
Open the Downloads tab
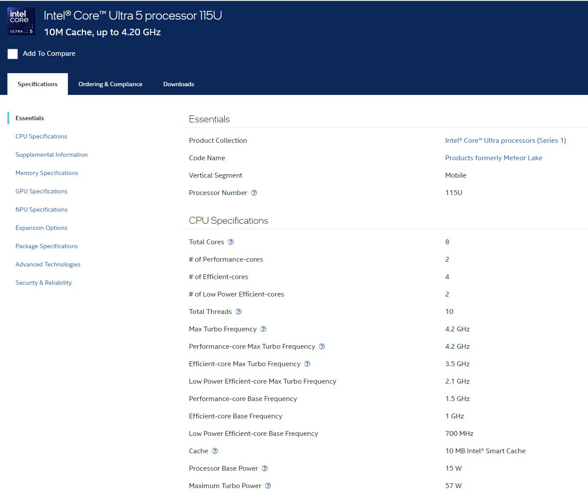(178, 84)
